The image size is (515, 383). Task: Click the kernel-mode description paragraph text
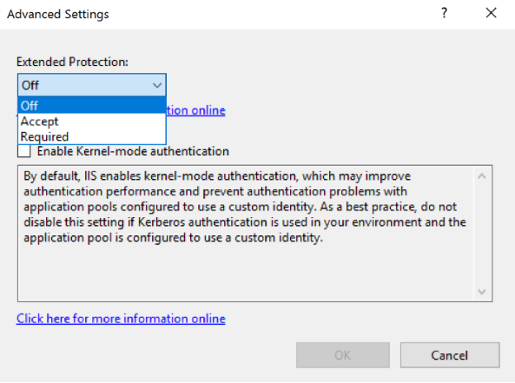pos(245,207)
